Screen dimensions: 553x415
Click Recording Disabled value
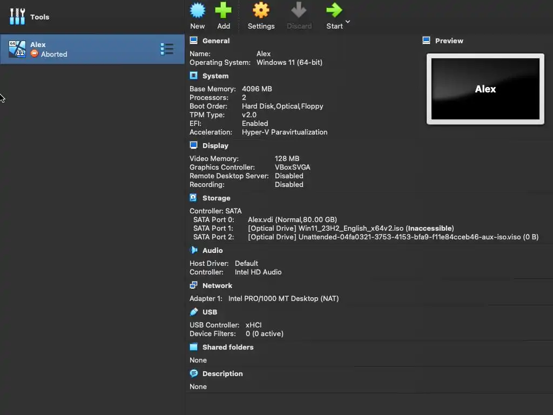click(289, 185)
